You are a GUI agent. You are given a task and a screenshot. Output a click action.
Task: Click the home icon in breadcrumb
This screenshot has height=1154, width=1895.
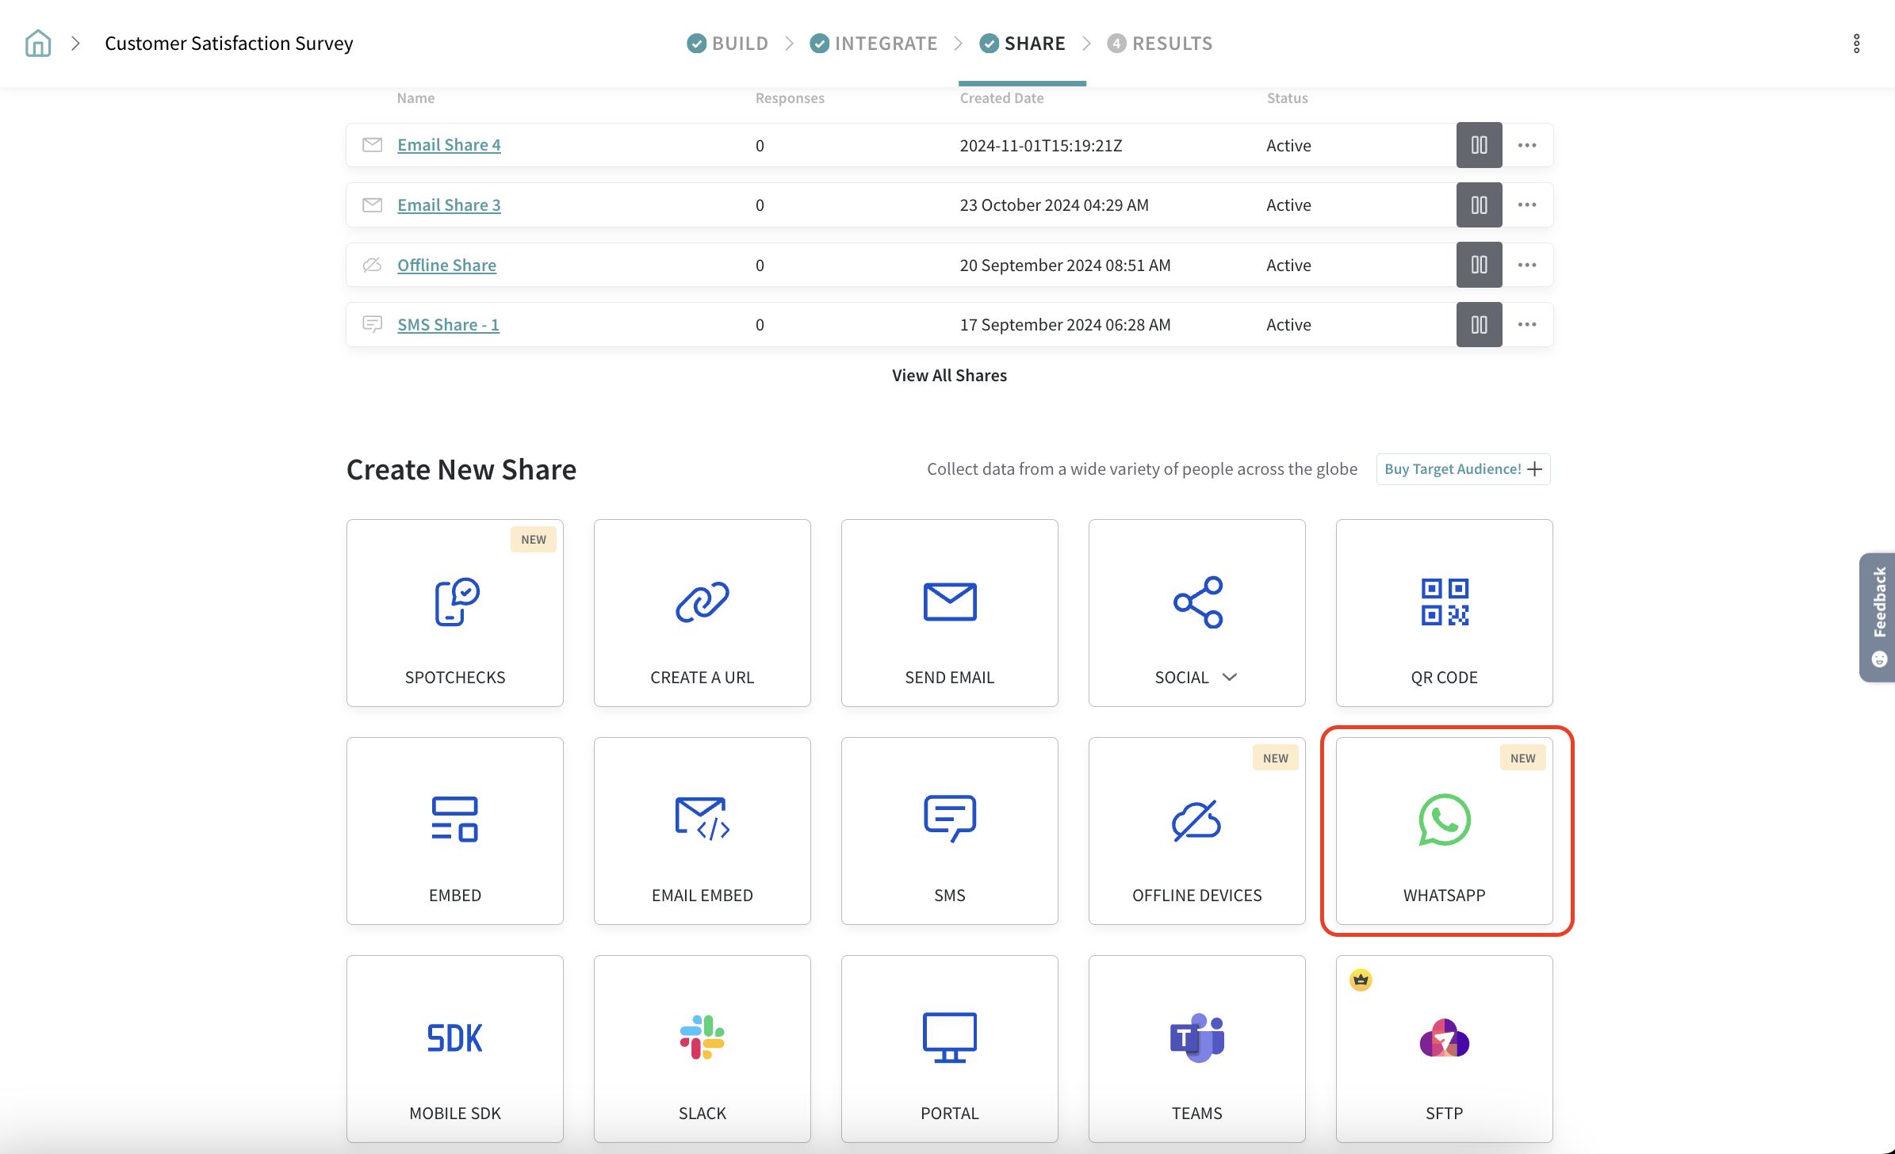pos(38,43)
